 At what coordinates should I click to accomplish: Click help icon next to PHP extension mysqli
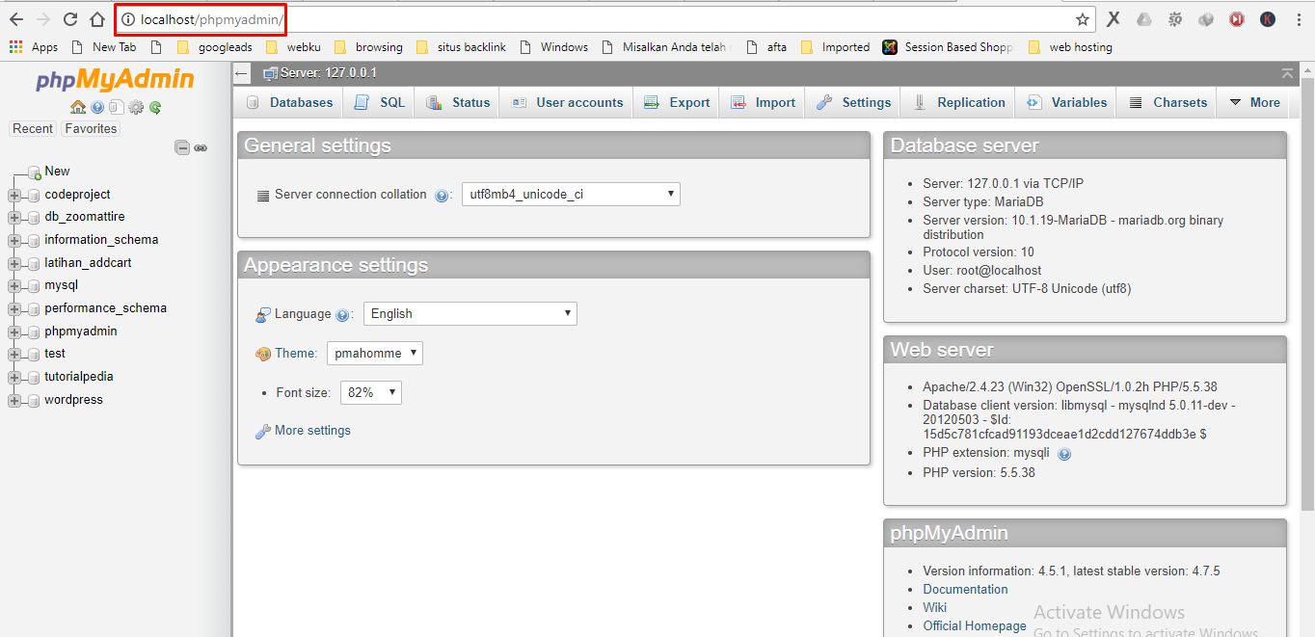[1064, 453]
